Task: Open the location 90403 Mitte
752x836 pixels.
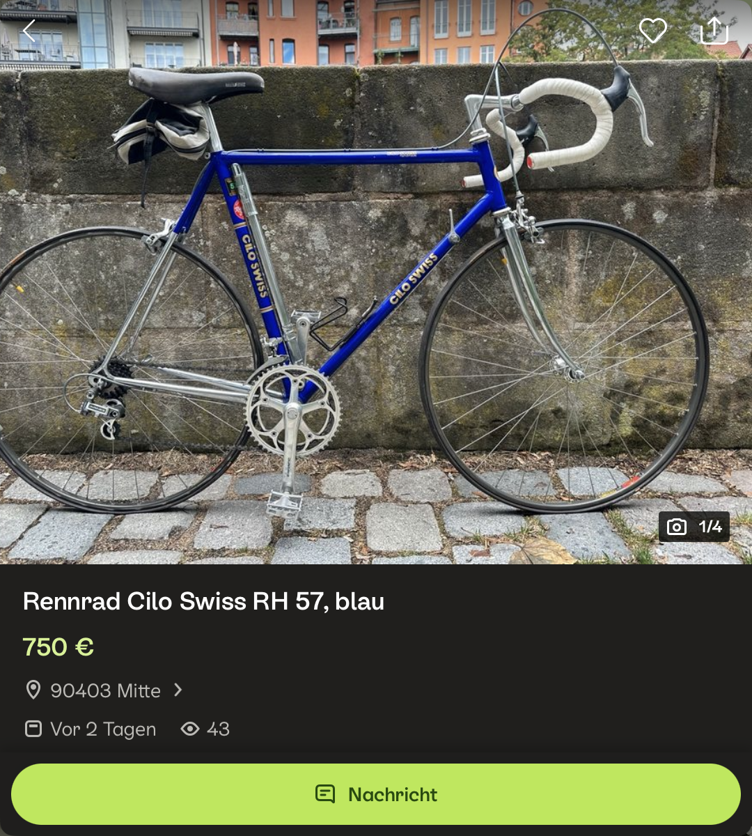Action: pos(105,690)
